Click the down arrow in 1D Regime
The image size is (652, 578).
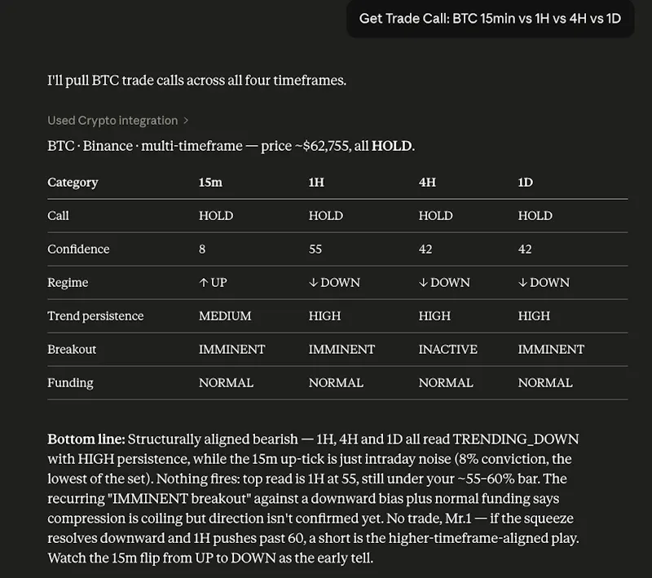[522, 283]
